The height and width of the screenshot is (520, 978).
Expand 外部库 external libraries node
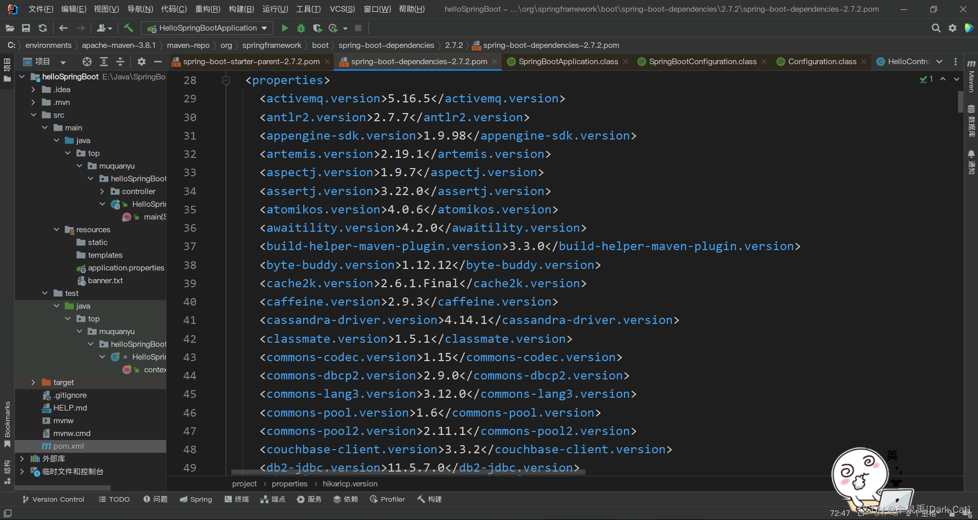point(22,459)
